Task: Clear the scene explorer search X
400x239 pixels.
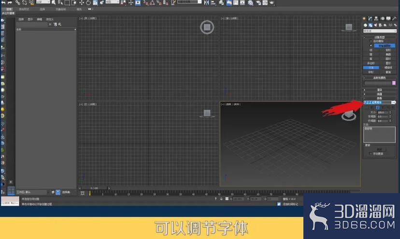Action: click(x=50, y=24)
